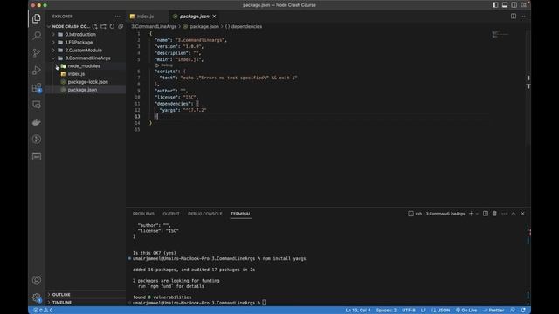The image size is (559, 314).
Task: Customize layout icon in title bar
Action: (x=523, y=5)
